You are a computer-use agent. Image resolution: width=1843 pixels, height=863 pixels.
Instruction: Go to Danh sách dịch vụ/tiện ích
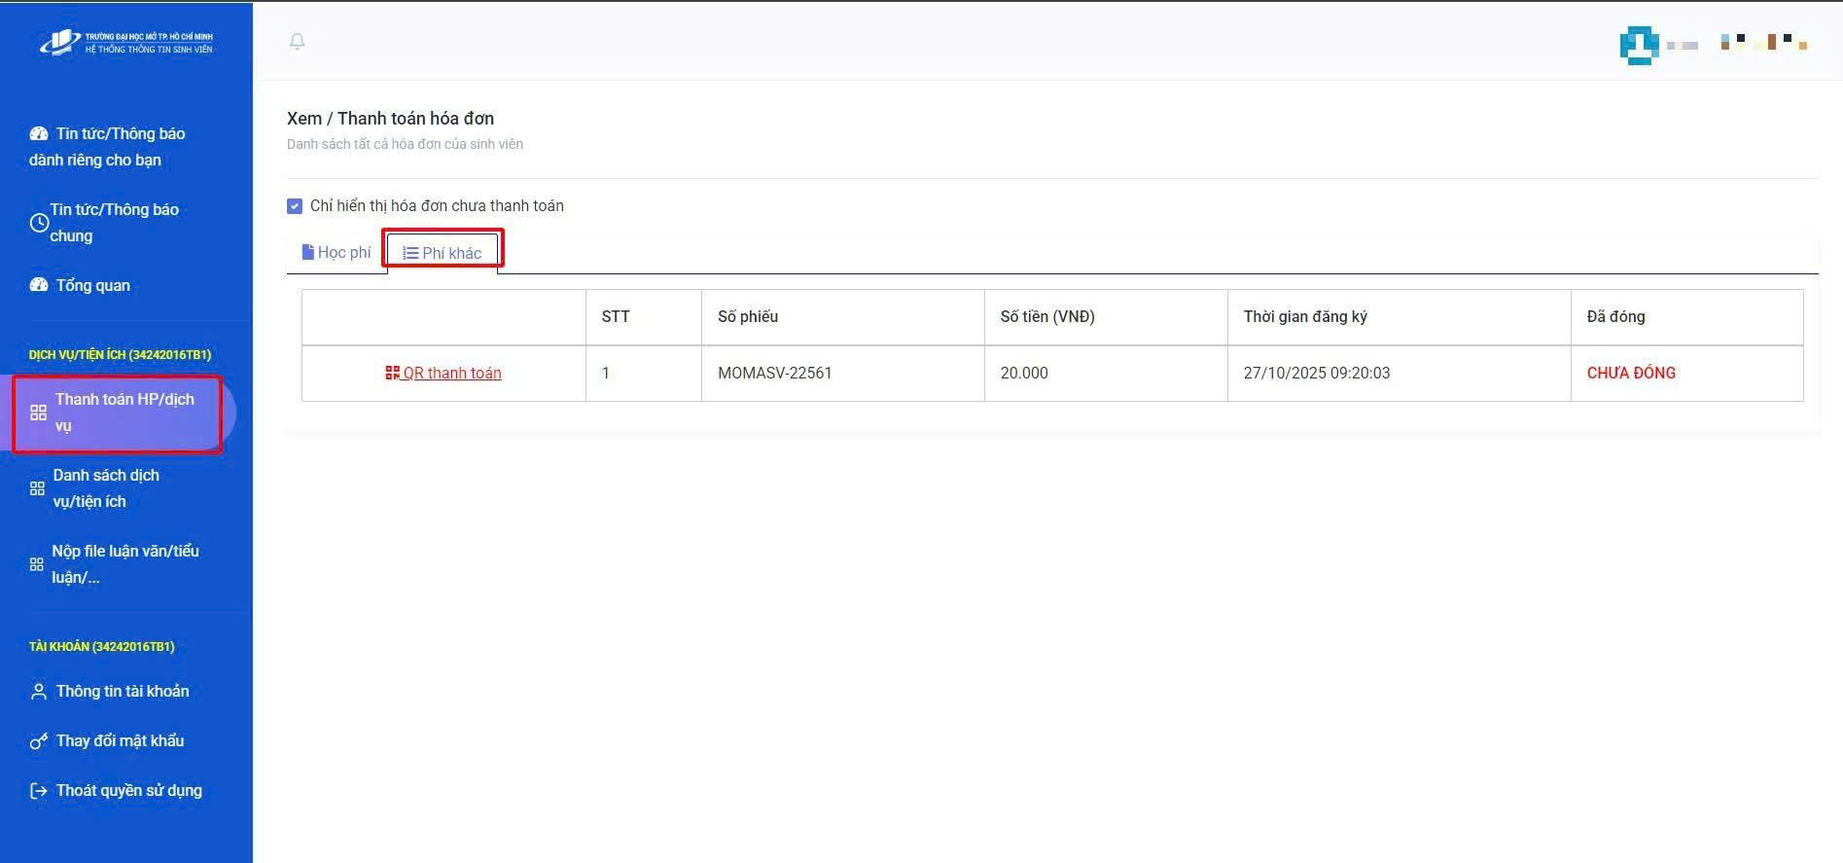coord(106,488)
